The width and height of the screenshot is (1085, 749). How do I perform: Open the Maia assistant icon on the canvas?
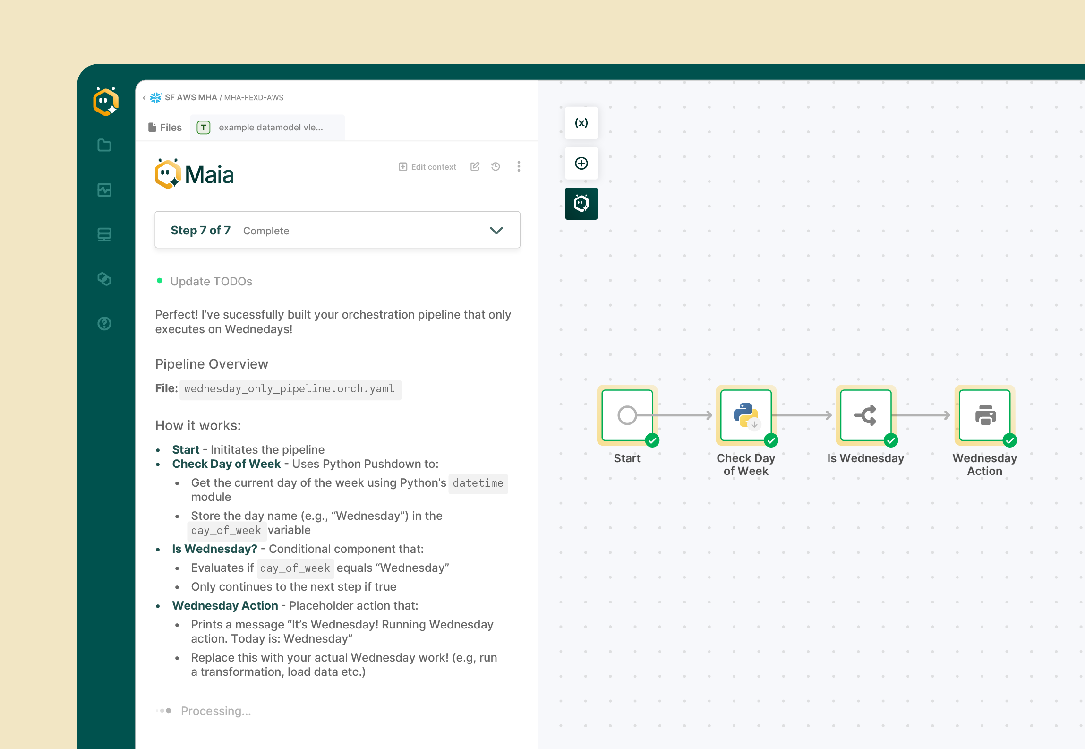tap(581, 203)
